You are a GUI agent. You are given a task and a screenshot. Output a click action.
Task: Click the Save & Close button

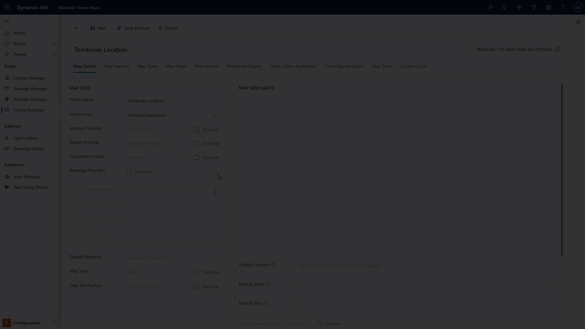133,28
